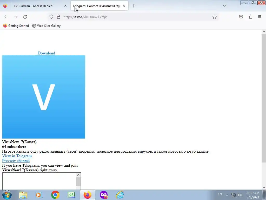Close the E2Guardian tab
Screen dimensions: 266x200
65,6
